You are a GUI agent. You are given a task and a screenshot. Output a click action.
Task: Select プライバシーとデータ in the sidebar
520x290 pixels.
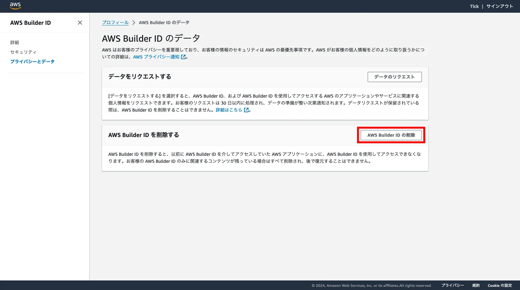point(32,61)
